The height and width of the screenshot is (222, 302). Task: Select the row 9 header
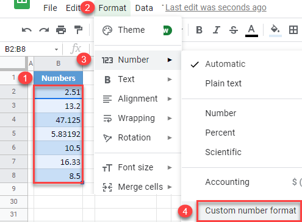coord(13,189)
